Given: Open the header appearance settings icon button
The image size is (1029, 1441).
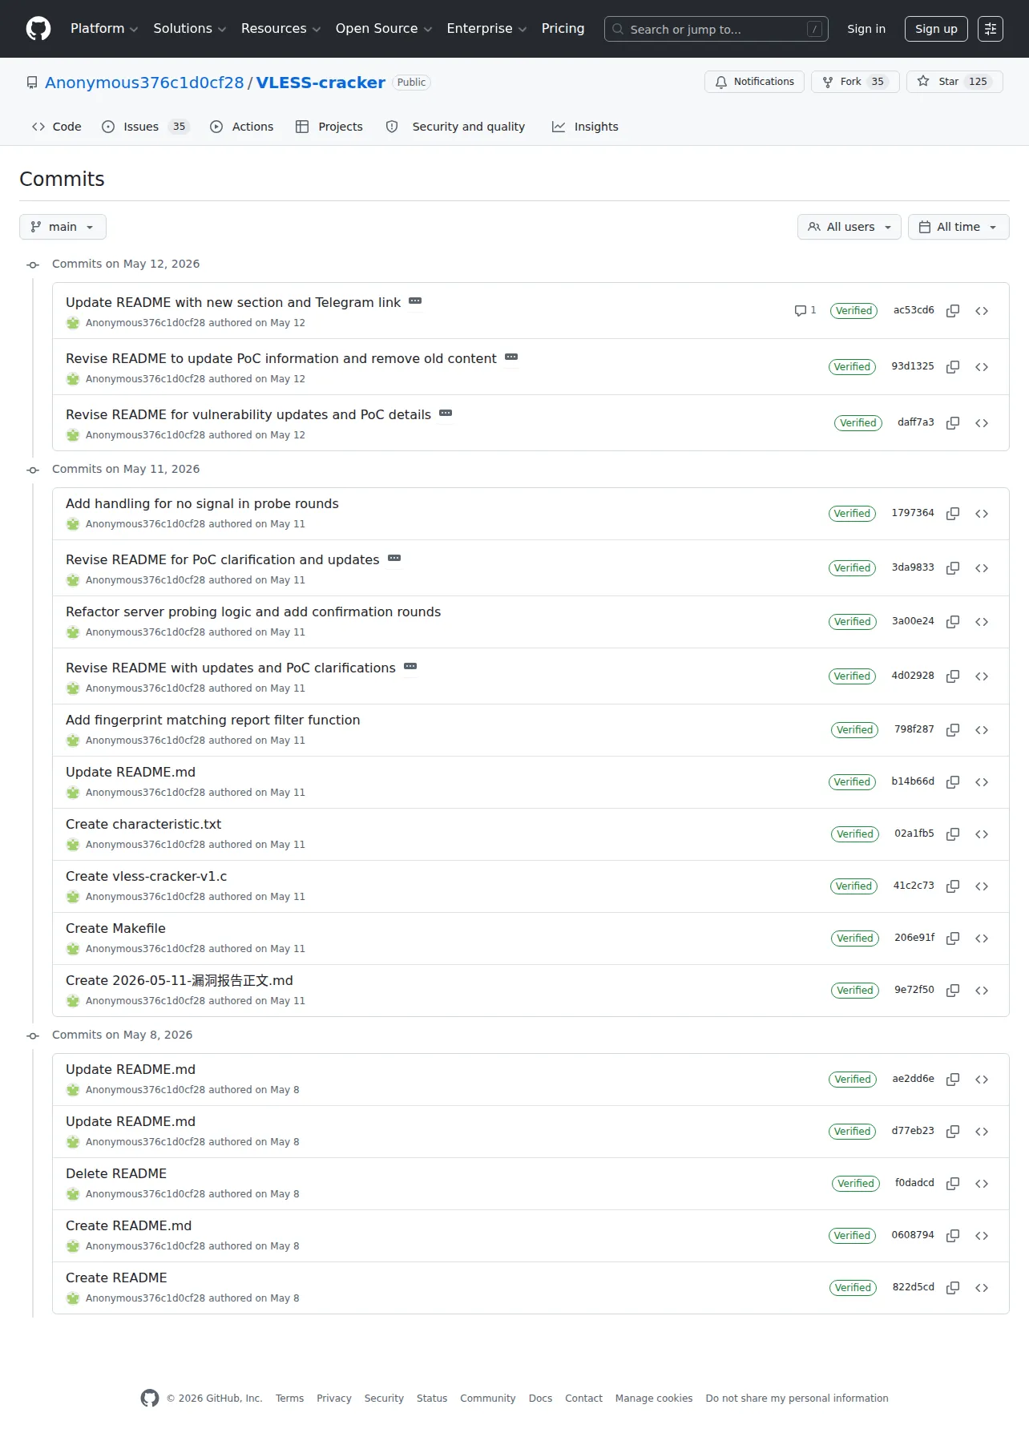Looking at the screenshot, I should tap(991, 29).
